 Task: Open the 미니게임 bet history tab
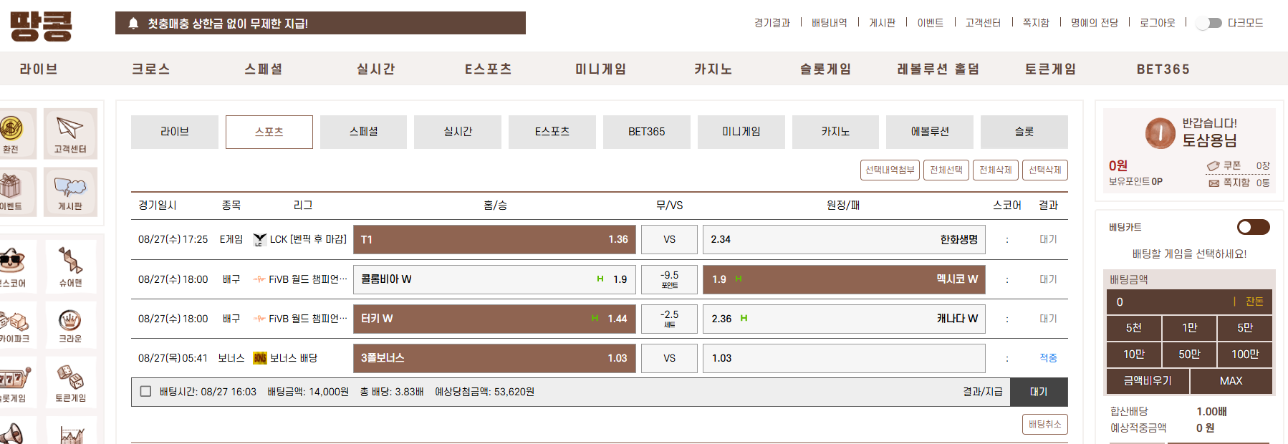point(741,132)
